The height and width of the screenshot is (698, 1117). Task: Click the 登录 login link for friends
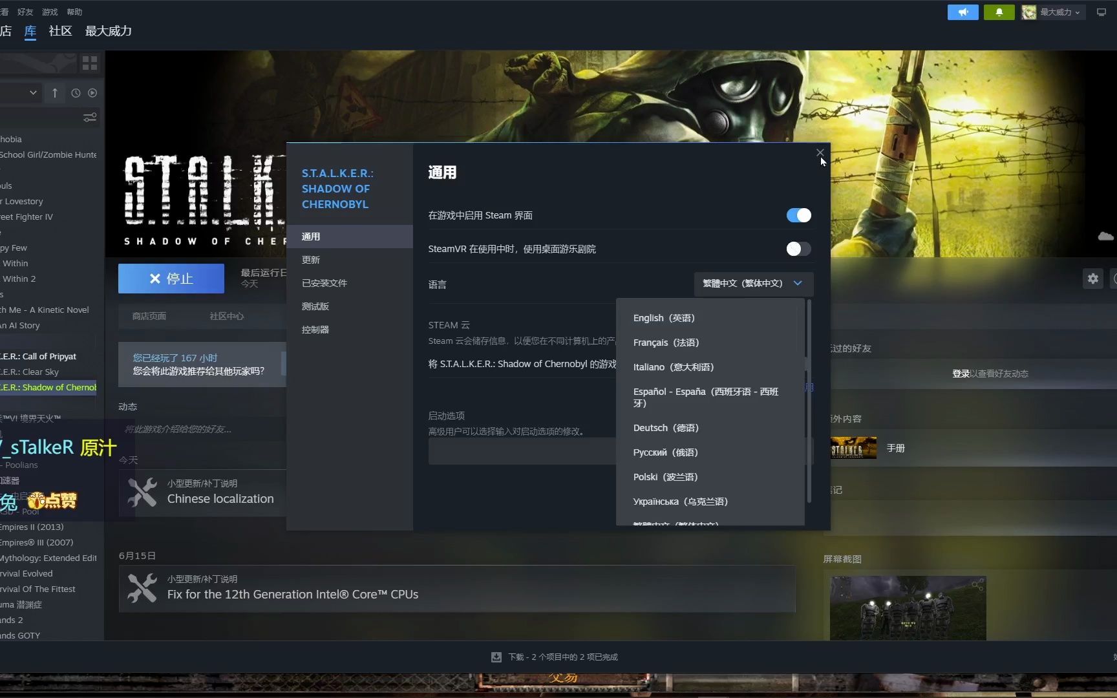[x=961, y=374]
